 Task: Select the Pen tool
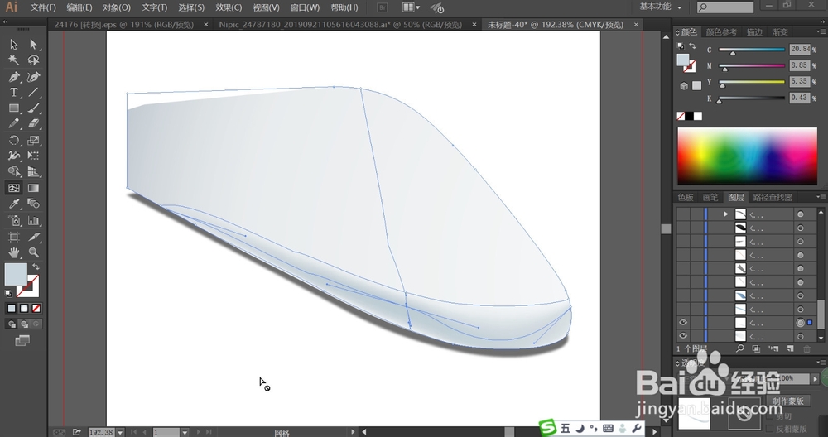[x=14, y=77]
